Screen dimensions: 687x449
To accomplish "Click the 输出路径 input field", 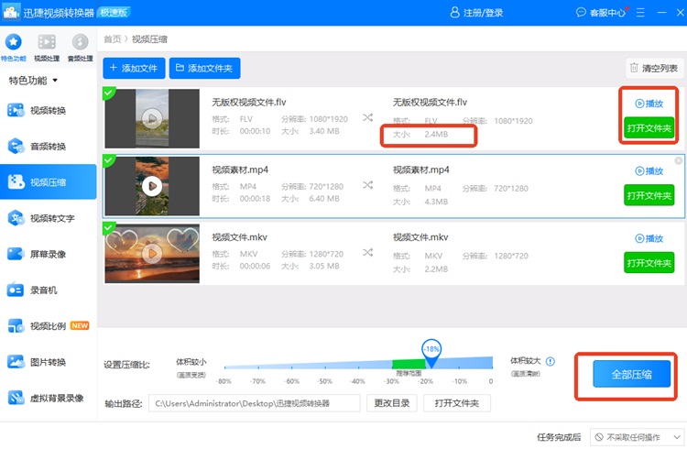I will (x=254, y=403).
